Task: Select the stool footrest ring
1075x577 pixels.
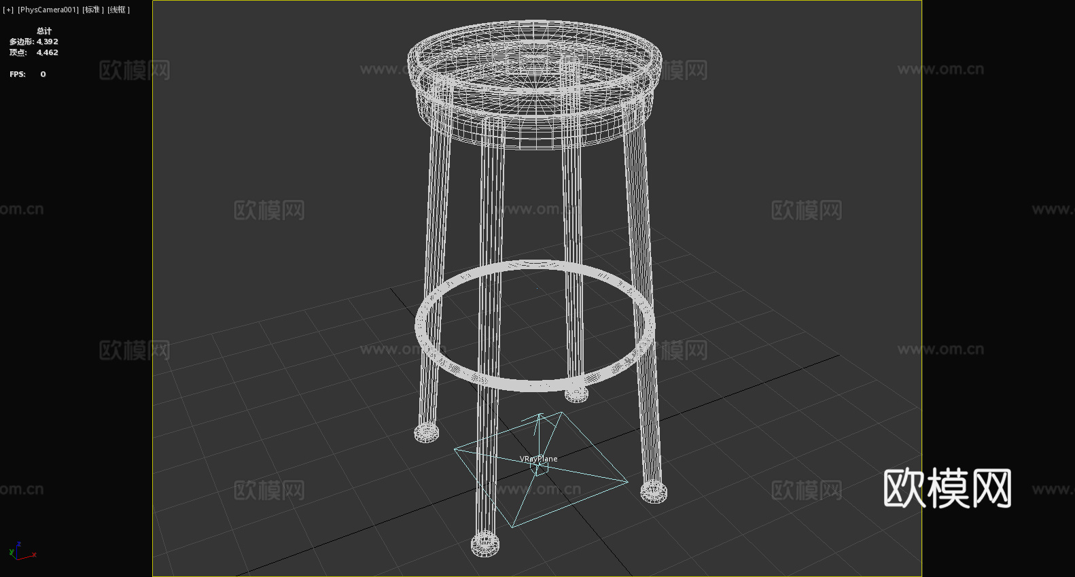Action: point(535,326)
